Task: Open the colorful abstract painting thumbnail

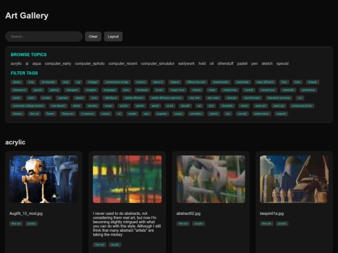Action: point(127,179)
